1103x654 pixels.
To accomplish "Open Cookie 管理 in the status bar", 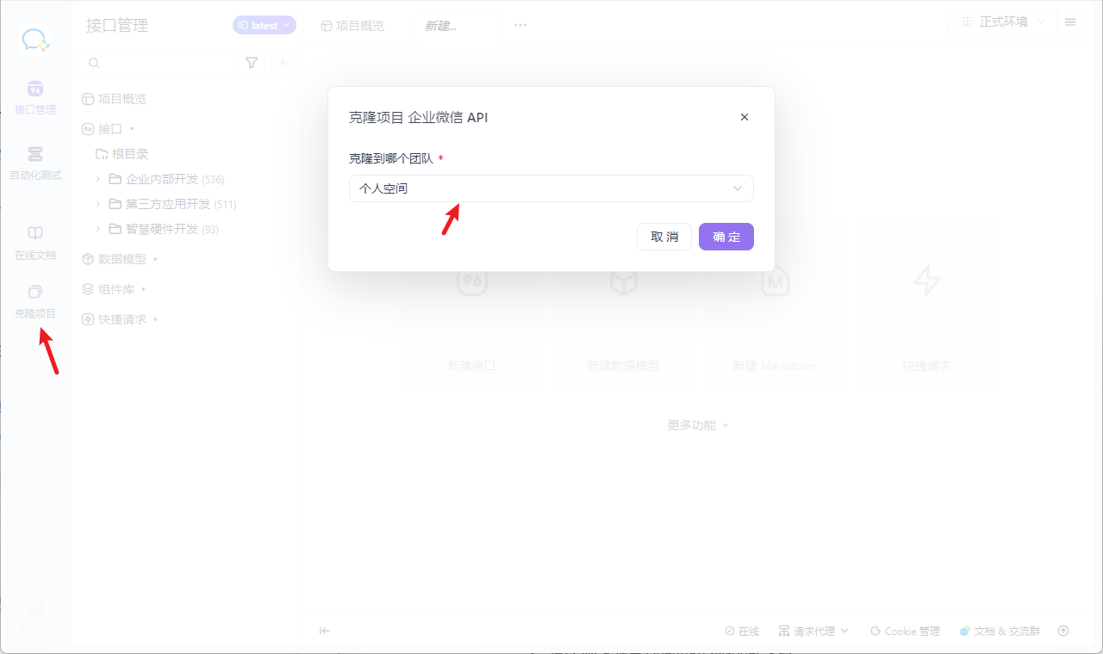I will pos(905,631).
